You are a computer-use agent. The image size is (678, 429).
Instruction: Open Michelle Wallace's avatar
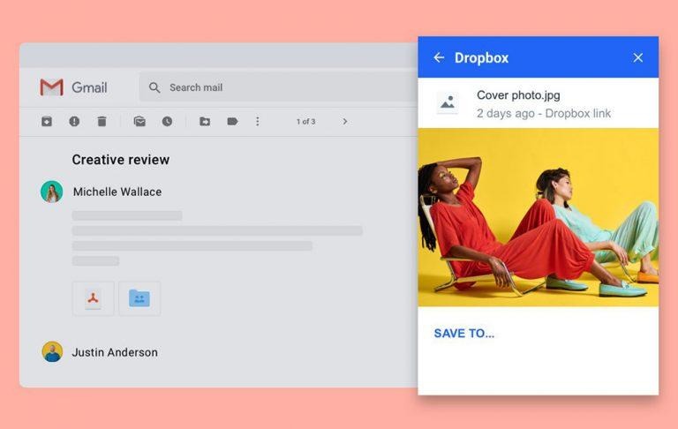[x=52, y=192]
